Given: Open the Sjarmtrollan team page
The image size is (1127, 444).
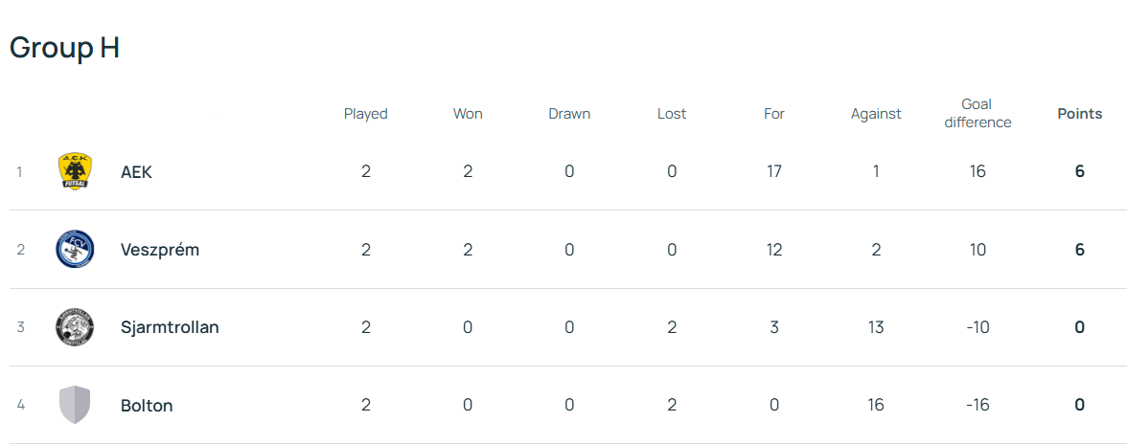Looking at the screenshot, I should point(170,327).
